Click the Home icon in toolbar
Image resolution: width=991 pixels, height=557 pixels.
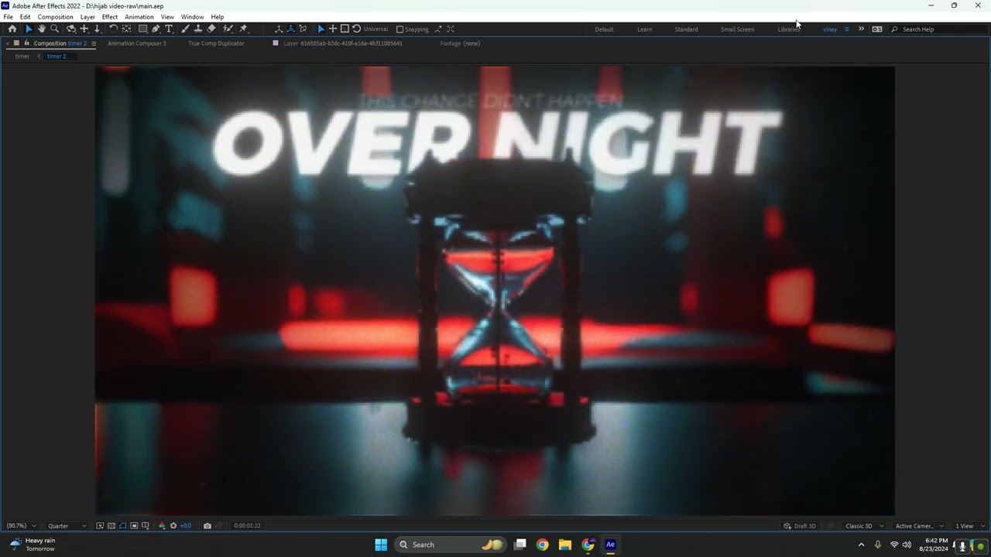tap(12, 29)
